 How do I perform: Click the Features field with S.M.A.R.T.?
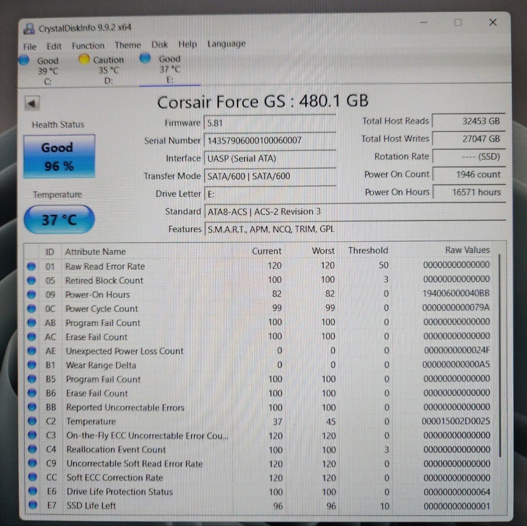(355, 229)
